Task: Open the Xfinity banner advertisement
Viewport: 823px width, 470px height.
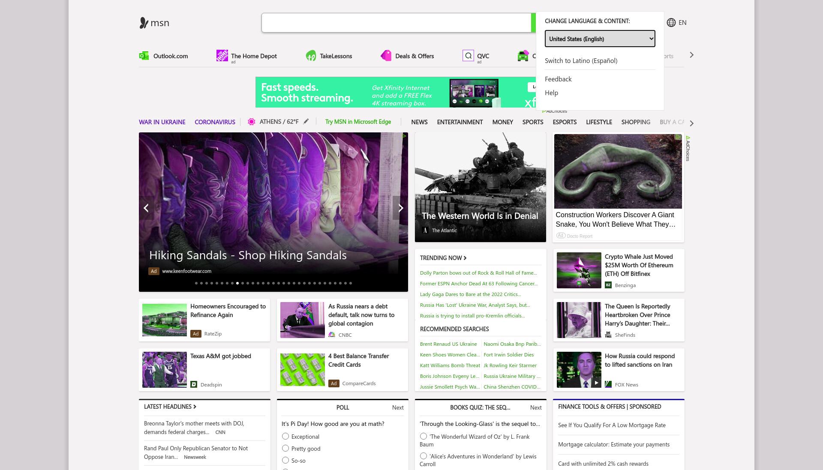Action: (x=396, y=92)
